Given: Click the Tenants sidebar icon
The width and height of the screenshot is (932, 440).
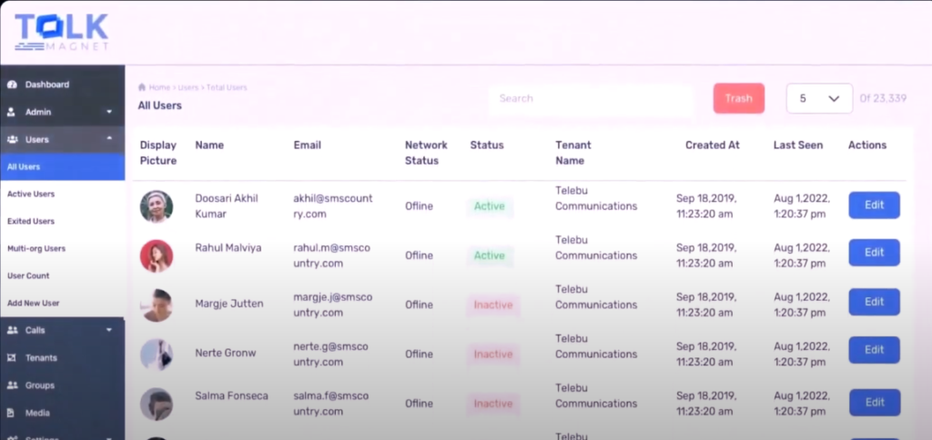Looking at the screenshot, I should tap(11, 358).
